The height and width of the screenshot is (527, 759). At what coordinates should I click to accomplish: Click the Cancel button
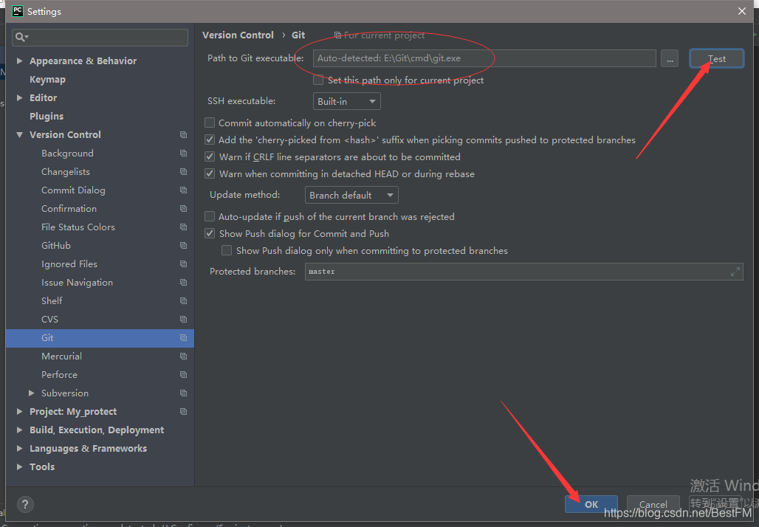(653, 504)
